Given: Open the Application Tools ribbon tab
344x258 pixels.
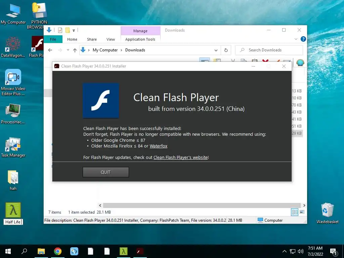Looking at the screenshot, I should (x=140, y=39).
